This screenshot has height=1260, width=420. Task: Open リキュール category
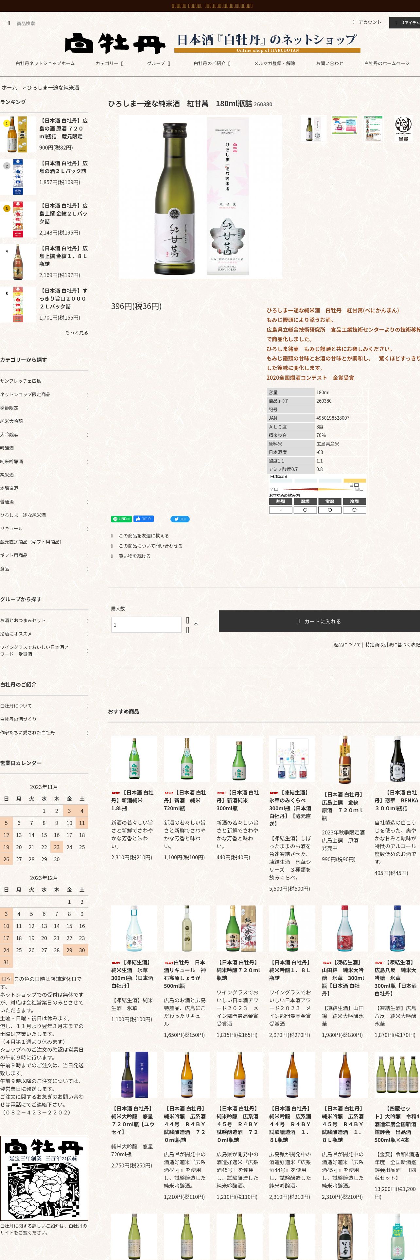coord(44,528)
